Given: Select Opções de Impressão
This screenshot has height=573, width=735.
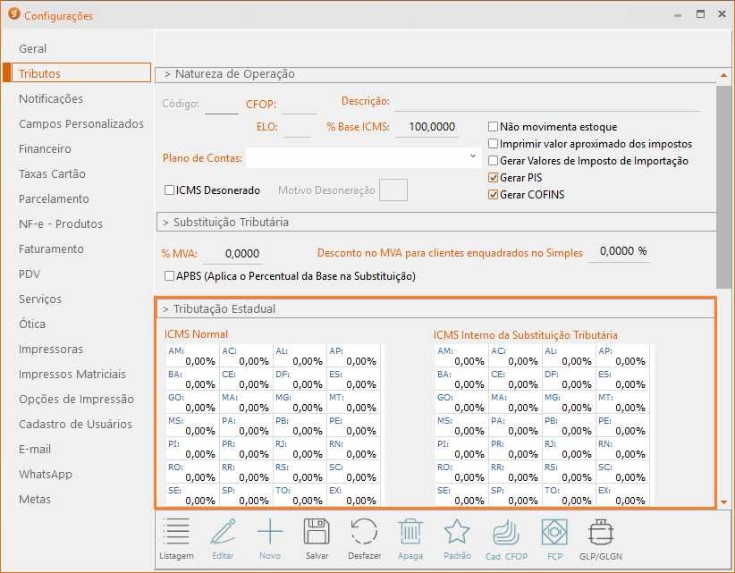Looking at the screenshot, I should [x=76, y=400].
